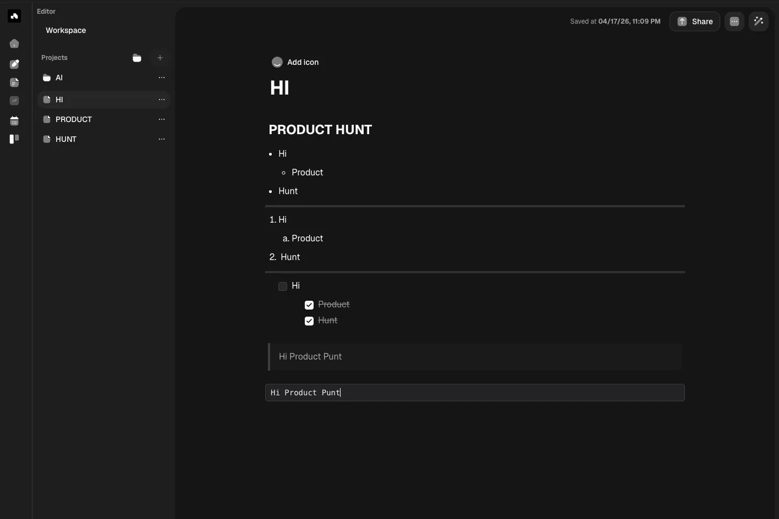Open options menu for HUNT document

[162, 139]
